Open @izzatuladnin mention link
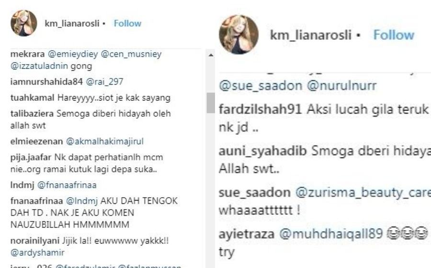 (39, 66)
